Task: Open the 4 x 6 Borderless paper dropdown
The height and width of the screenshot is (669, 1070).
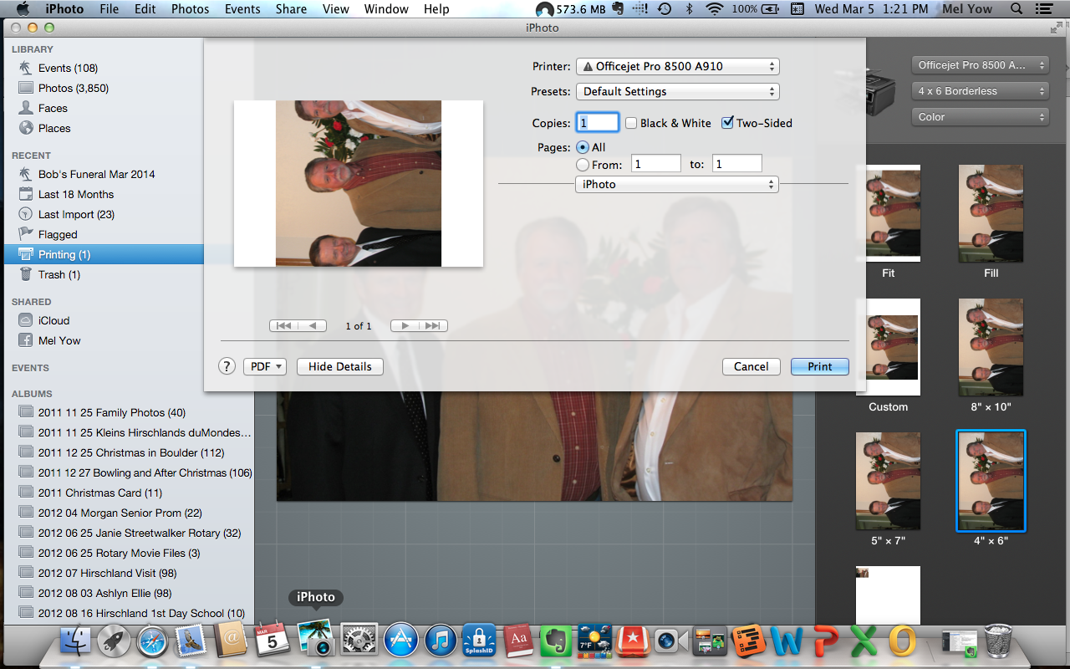Action: 980,91
